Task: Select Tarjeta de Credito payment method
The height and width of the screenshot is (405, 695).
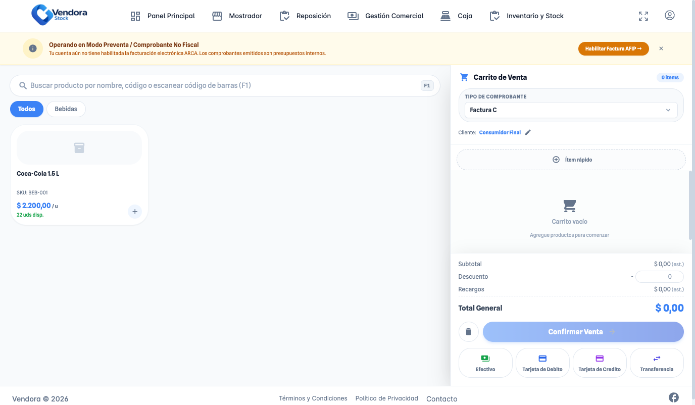Action: [x=600, y=363]
